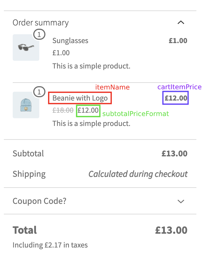
Task: Click the Including £2.17 in taxes note
Action: coord(50,245)
